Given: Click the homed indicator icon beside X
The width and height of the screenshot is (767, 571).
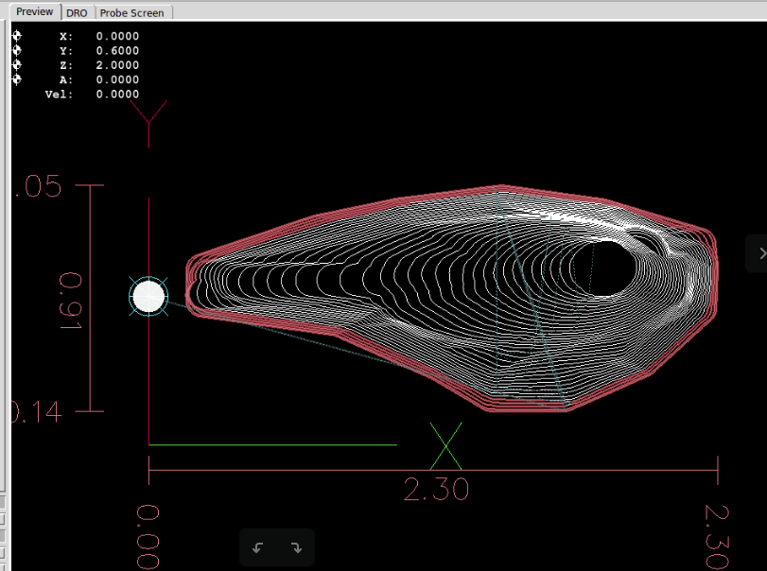Looking at the screenshot, I should pyautogui.click(x=16, y=37).
